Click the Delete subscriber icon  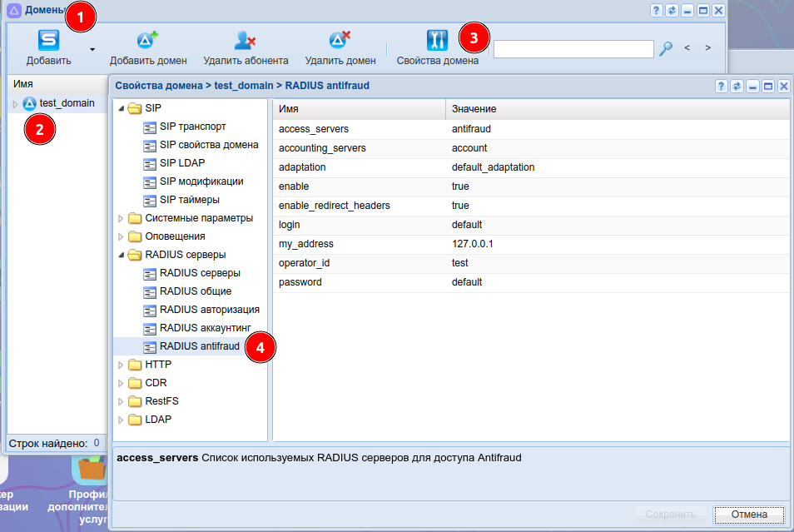[x=245, y=41]
